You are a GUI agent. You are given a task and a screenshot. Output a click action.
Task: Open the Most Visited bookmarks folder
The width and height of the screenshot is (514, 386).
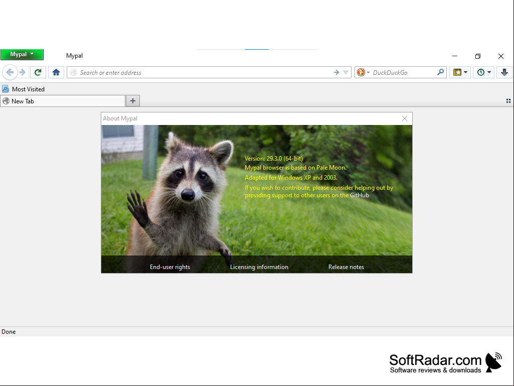[x=23, y=89]
